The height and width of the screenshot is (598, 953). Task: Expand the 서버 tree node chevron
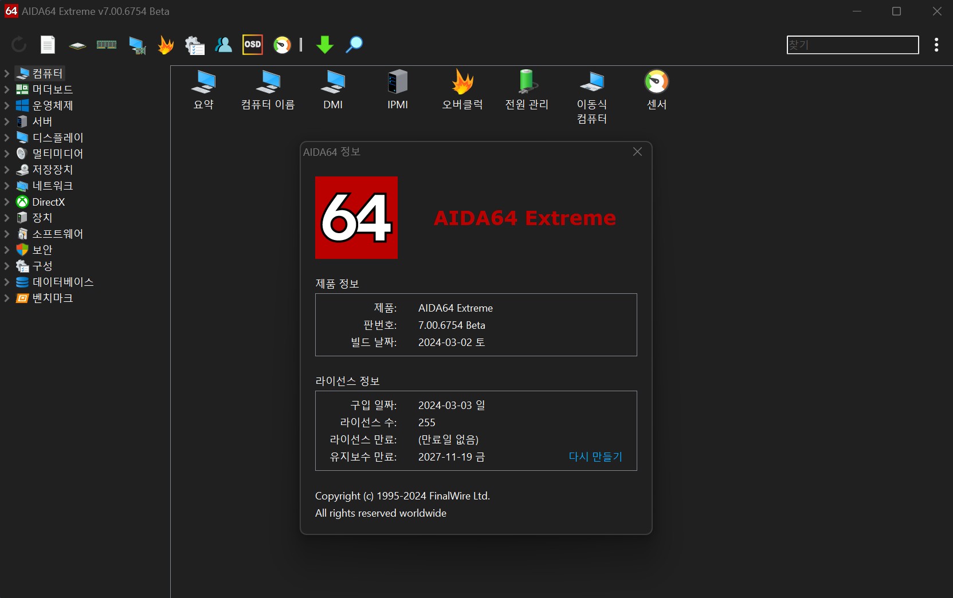[x=7, y=121]
